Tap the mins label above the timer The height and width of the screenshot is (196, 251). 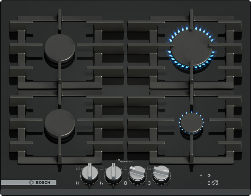click(216, 180)
